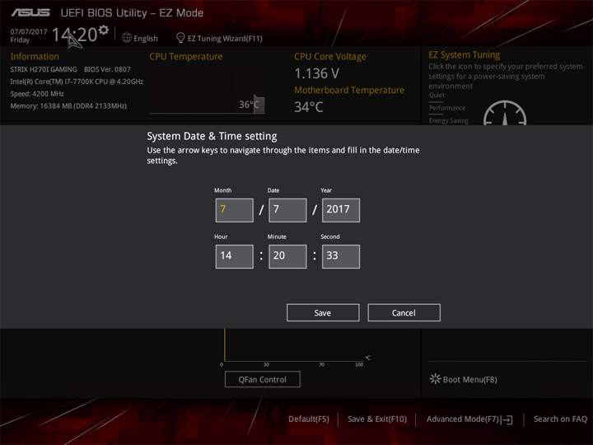Click the System Date & Time setting title
The height and width of the screenshot is (445, 593).
click(x=212, y=136)
